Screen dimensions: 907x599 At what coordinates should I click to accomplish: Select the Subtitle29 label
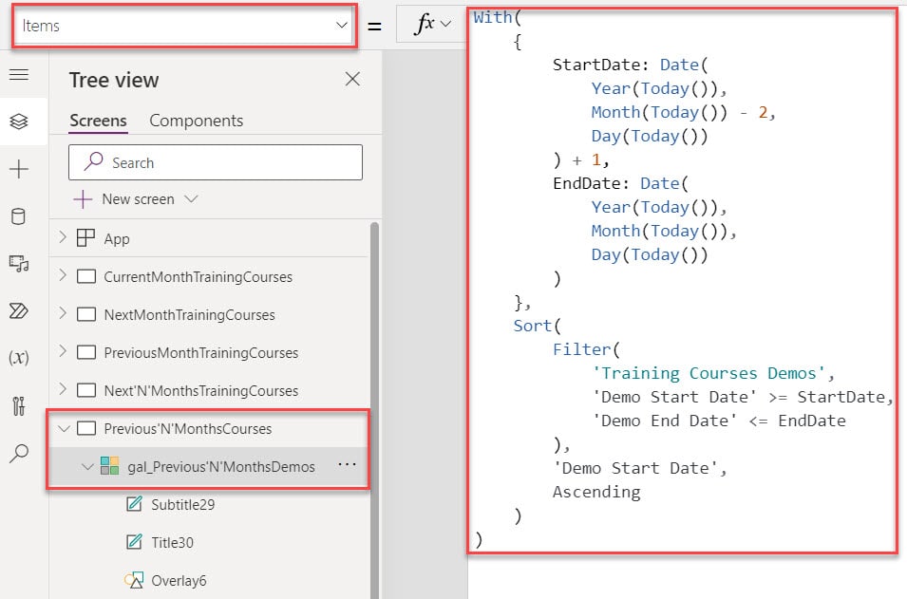pyautogui.click(x=182, y=505)
